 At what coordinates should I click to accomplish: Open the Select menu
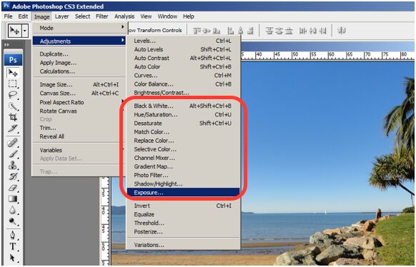(x=82, y=16)
